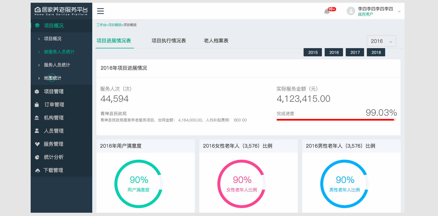Click the hamburger menu icon

[x=100, y=11]
